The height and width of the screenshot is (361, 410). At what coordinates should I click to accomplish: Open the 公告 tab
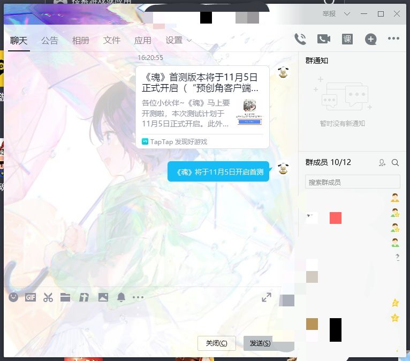[50, 41]
